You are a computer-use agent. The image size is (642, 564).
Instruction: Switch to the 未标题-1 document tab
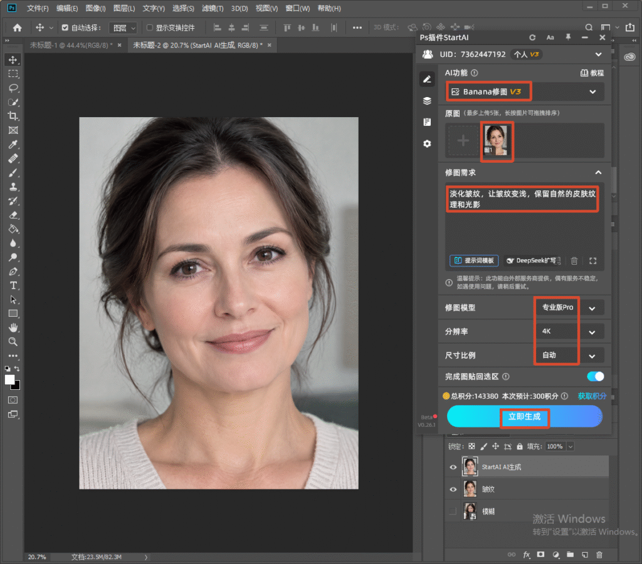coord(71,45)
